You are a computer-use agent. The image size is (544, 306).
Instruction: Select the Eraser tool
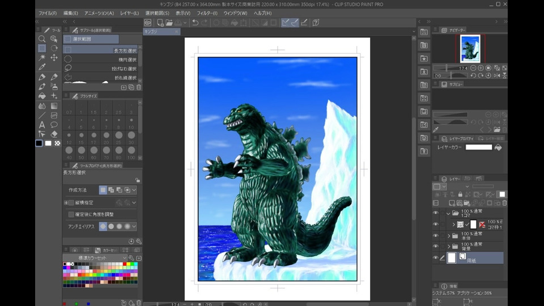[x=54, y=134]
